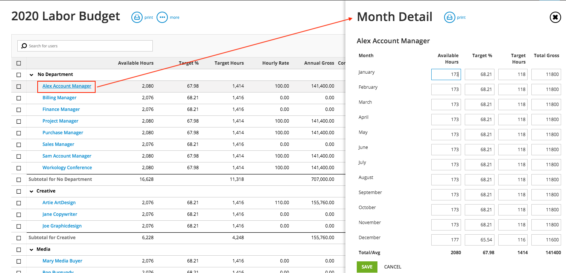Close the Month Detail panel
Screen dimensions: 566x273
555,17
